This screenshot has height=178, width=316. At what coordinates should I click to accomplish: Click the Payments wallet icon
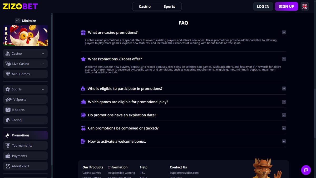pyautogui.click(x=8, y=156)
